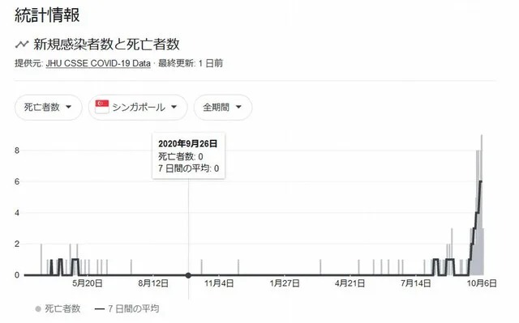The width and height of the screenshot is (519, 323).
Task: Click the trend line icon beside 新規感染者数と死亡者数
Action: [x=22, y=45]
